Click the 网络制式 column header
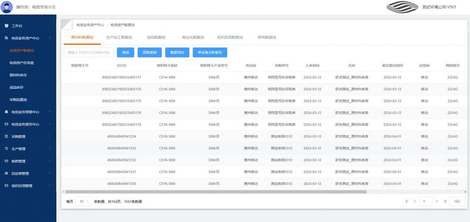The width and height of the screenshot is (470, 222). (452, 65)
